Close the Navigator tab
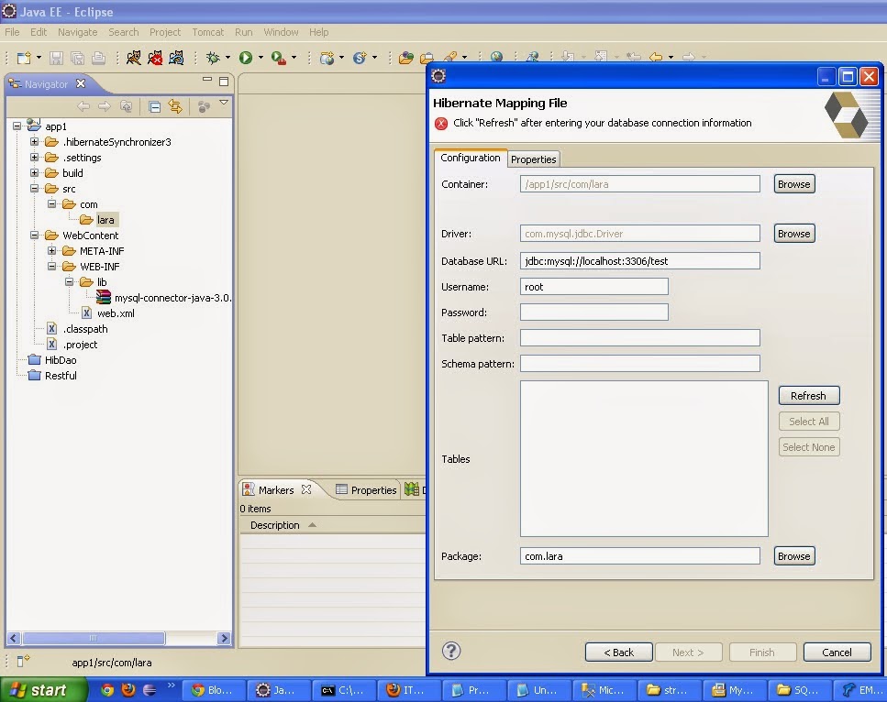Image resolution: width=887 pixels, height=702 pixels. [81, 83]
